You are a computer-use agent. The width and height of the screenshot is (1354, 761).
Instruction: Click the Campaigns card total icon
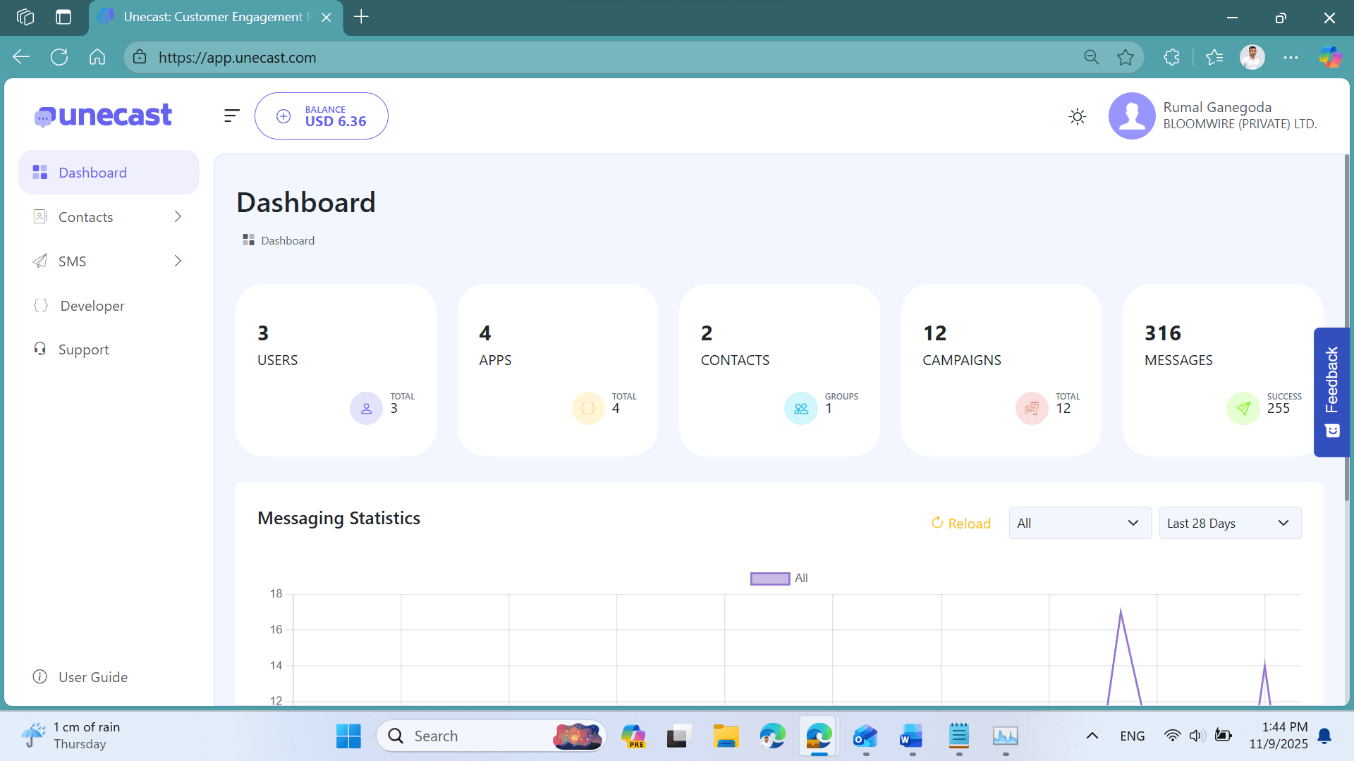pyautogui.click(x=1031, y=408)
